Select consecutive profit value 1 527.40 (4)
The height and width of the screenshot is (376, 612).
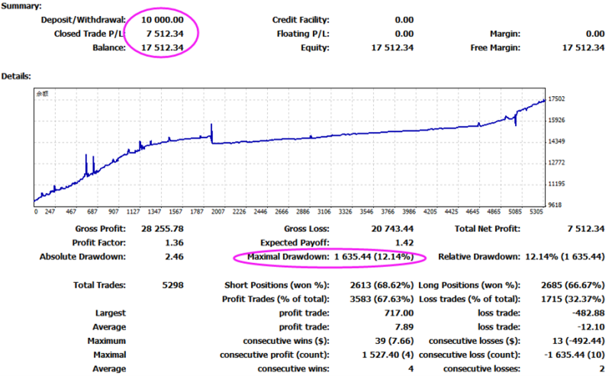[x=388, y=355]
